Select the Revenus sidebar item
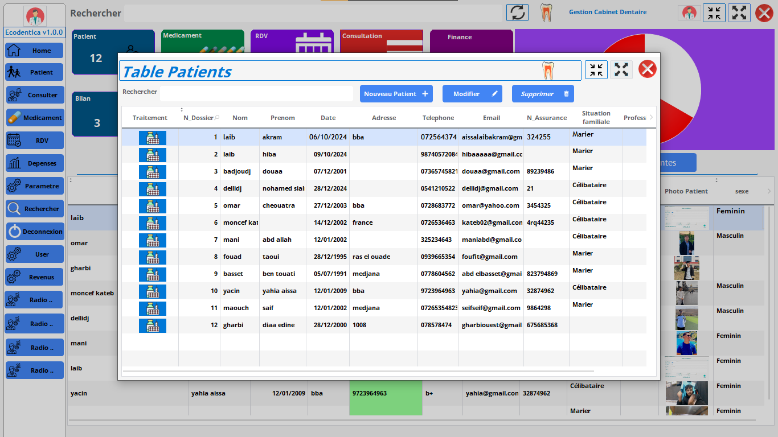The height and width of the screenshot is (437, 778). click(x=34, y=277)
